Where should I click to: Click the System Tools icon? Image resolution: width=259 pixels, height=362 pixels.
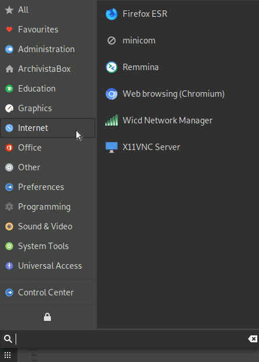[x=9, y=246]
